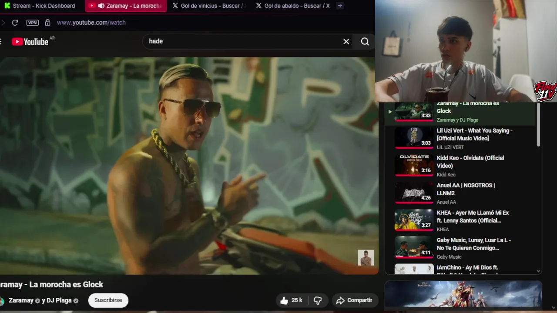Click the YouTube favicon on Zaramay tab
Image resolution: width=557 pixels, height=313 pixels.
(91, 6)
